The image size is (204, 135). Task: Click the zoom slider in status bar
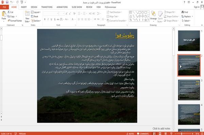[x=184, y=134]
